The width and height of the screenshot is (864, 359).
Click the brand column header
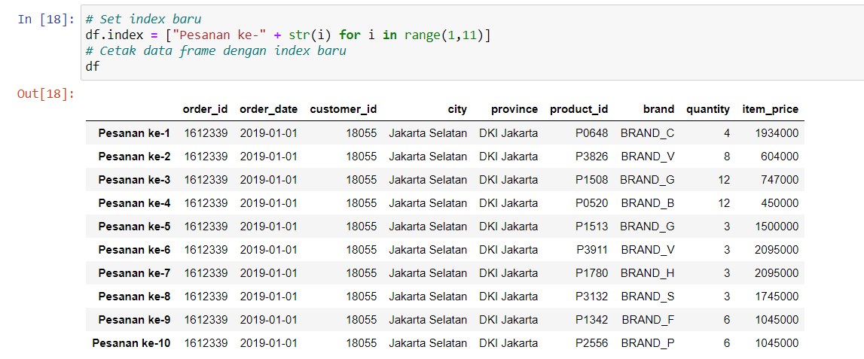tap(658, 109)
